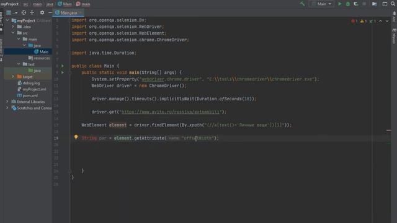The image size is (397, 223).
Task: Open Maven tool window on right stripe
Action: point(394,36)
